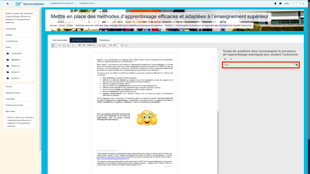Open Mes cours in the sidebar
This screenshot has height=174, width=310.
(x=20, y=111)
